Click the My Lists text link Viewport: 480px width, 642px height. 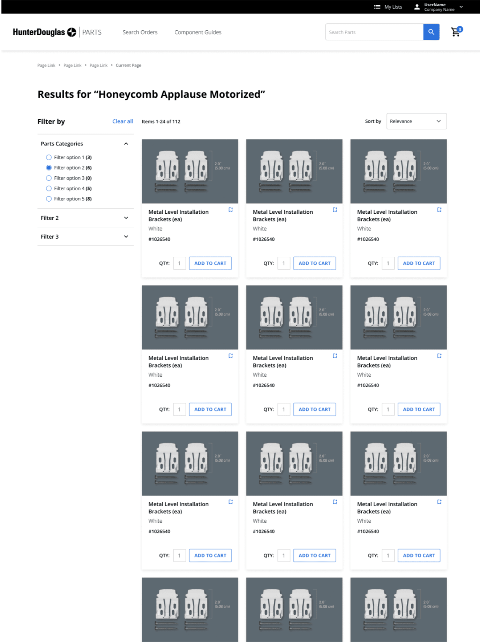click(x=393, y=7)
